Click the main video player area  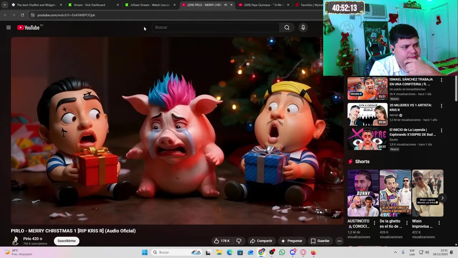pos(177,131)
